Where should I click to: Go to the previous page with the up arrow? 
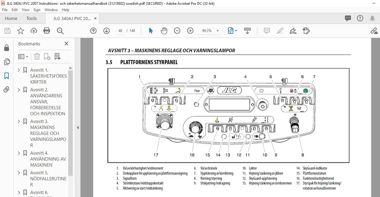pyautogui.click(x=93, y=31)
